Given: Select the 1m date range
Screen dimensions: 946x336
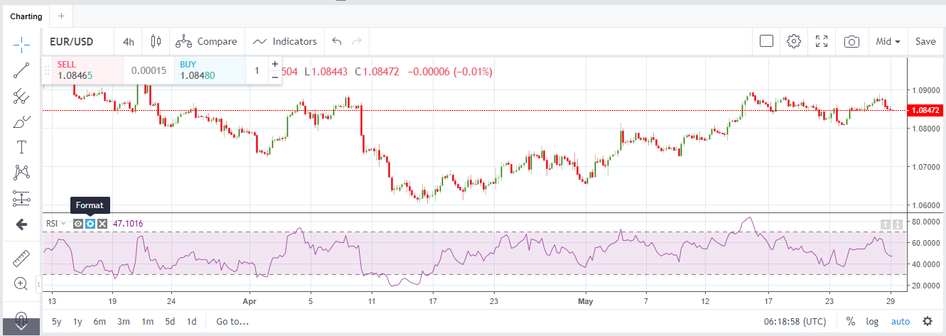Looking at the screenshot, I should point(148,321).
